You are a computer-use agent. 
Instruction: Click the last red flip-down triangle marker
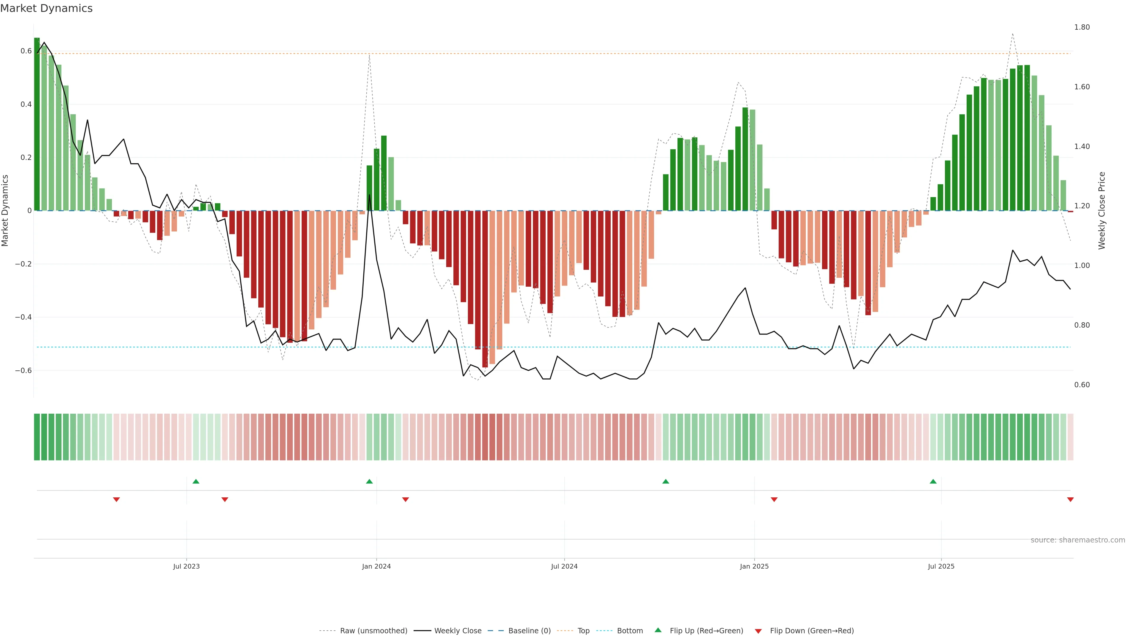tap(1070, 499)
